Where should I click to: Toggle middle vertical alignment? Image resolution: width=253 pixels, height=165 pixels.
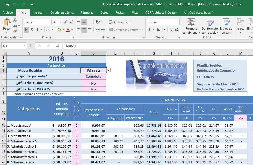click(x=84, y=22)
